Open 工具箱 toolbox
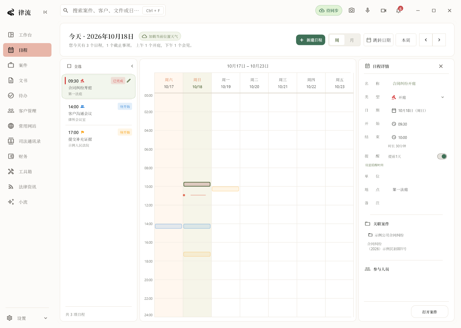Viewport: 461px width, 328px height. click(27, 171)
